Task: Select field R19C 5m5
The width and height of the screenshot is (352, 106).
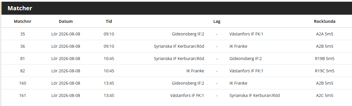Action: tap(325, 71)
